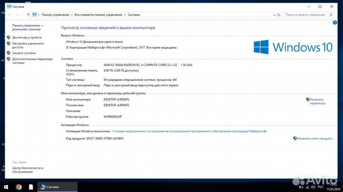Switch input language РУС indicator
The width and height of the screenshot is (343, 192).
pyautogui.click(x=321, y=187)
